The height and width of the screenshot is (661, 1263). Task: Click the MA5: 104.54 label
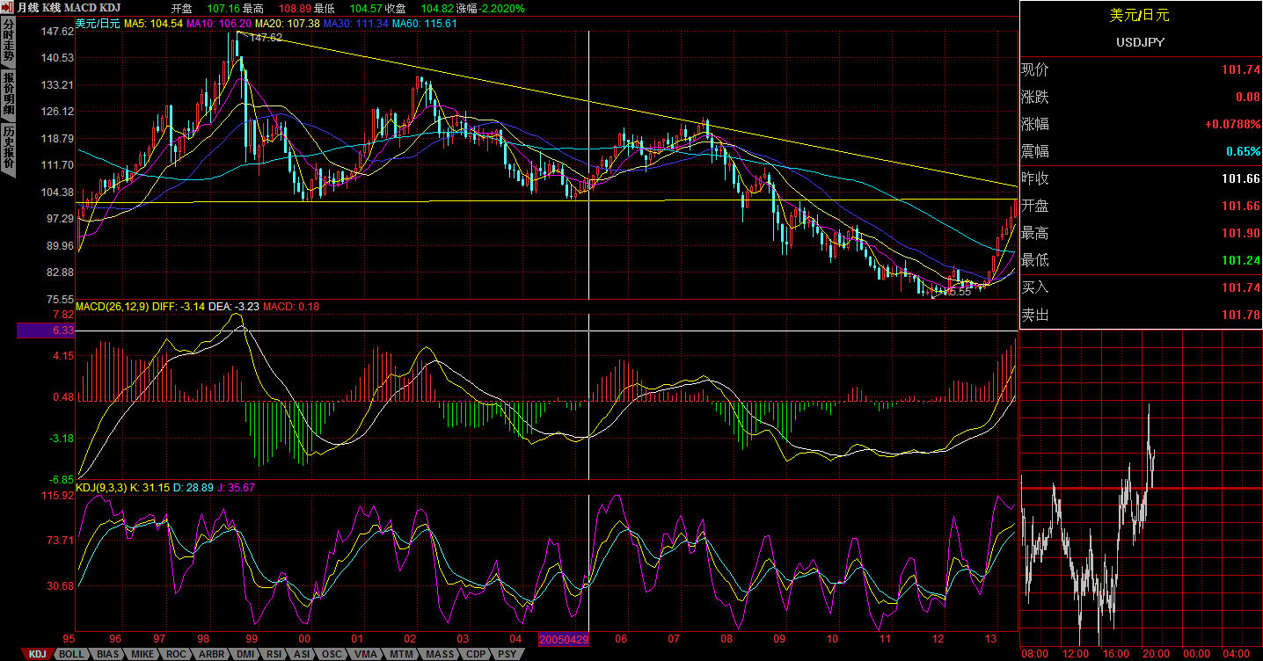[x=154, y=23]
